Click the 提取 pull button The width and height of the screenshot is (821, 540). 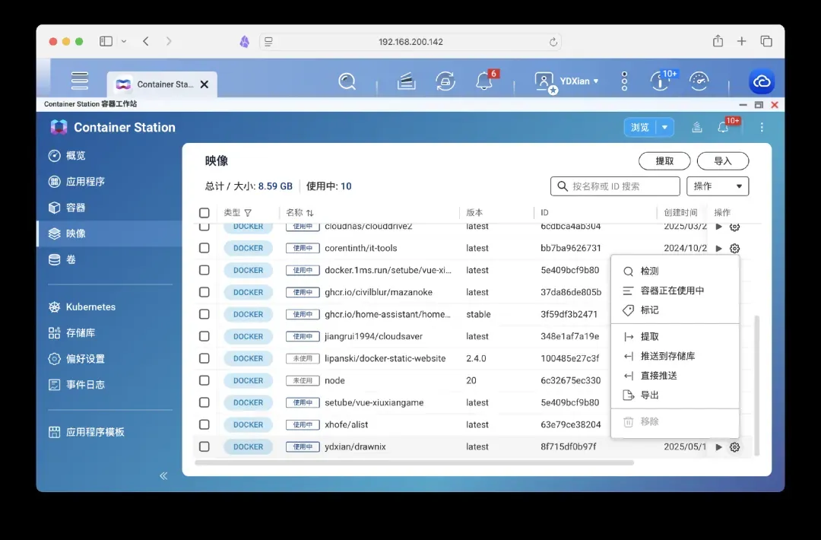(x=664, y=161)
